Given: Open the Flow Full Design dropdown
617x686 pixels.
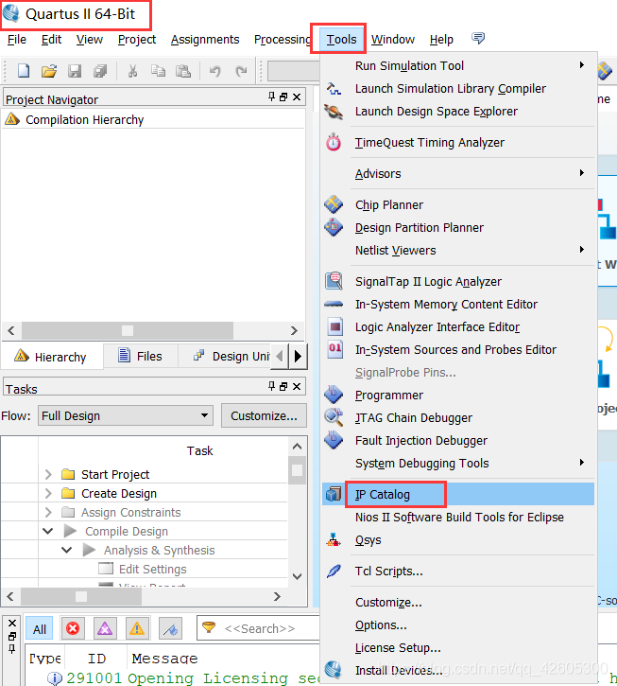Looking at the screenshot, I should 126,415.
